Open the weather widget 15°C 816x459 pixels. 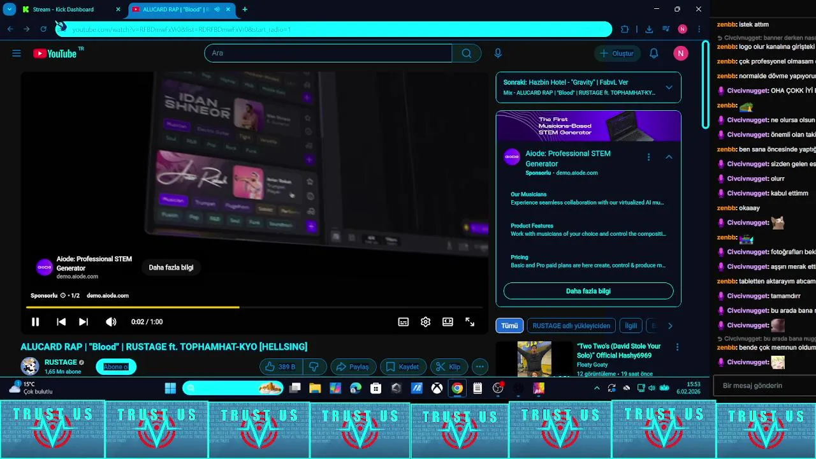point(32,388)
